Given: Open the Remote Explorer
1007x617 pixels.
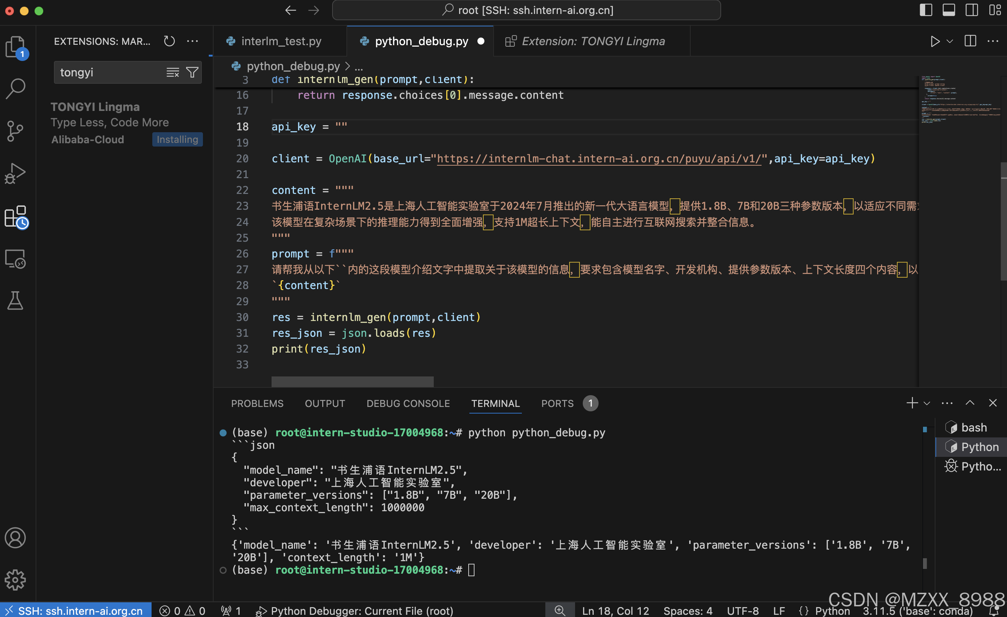Looking at the screenshot, I should [15, 259].
